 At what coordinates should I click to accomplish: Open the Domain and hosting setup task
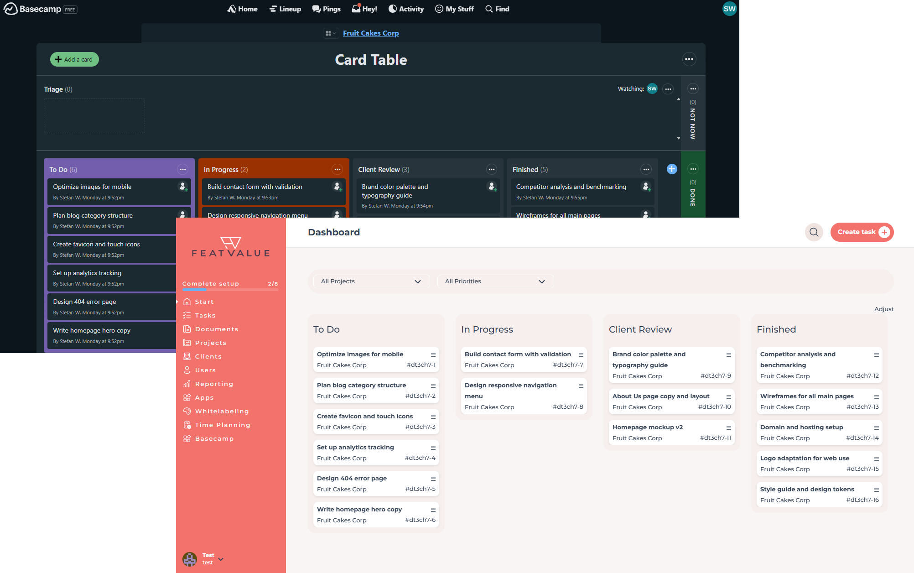pos(820,432)
